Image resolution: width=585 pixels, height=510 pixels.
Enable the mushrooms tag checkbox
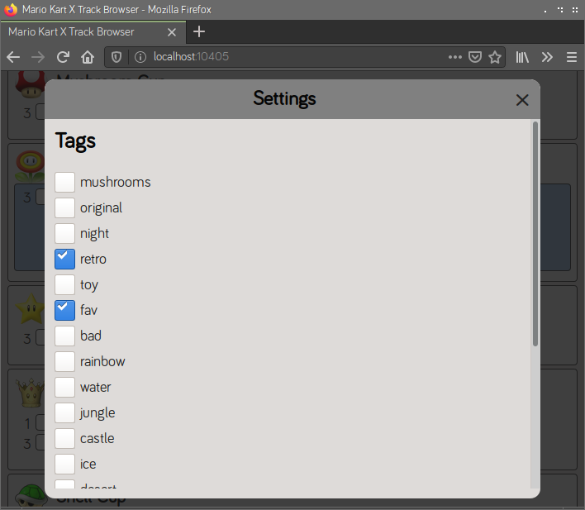click(65, 182)
